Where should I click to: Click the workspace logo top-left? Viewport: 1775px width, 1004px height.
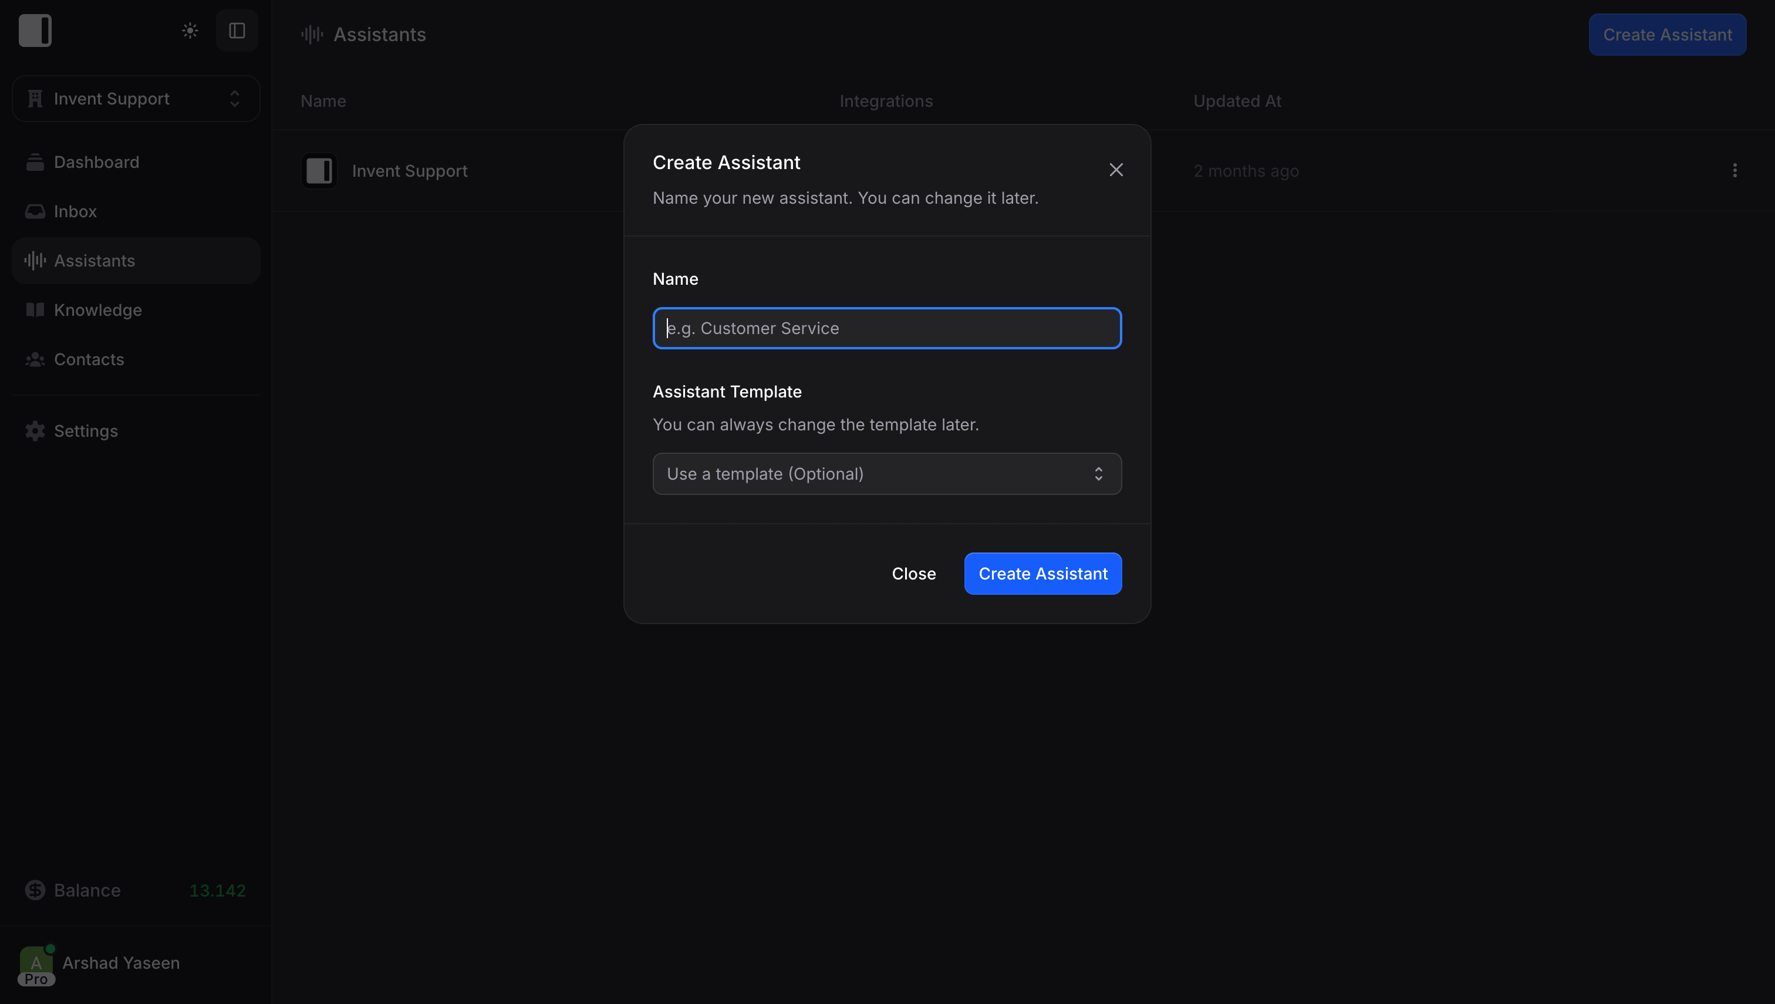click(35, 31)
